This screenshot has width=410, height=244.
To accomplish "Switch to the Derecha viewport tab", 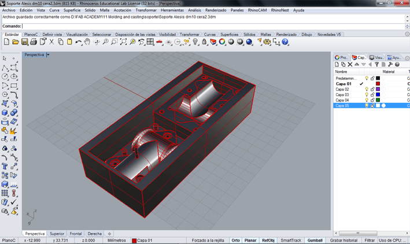I will (95, 234).
